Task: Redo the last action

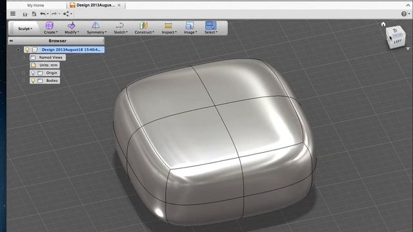Action: (54, 14)
